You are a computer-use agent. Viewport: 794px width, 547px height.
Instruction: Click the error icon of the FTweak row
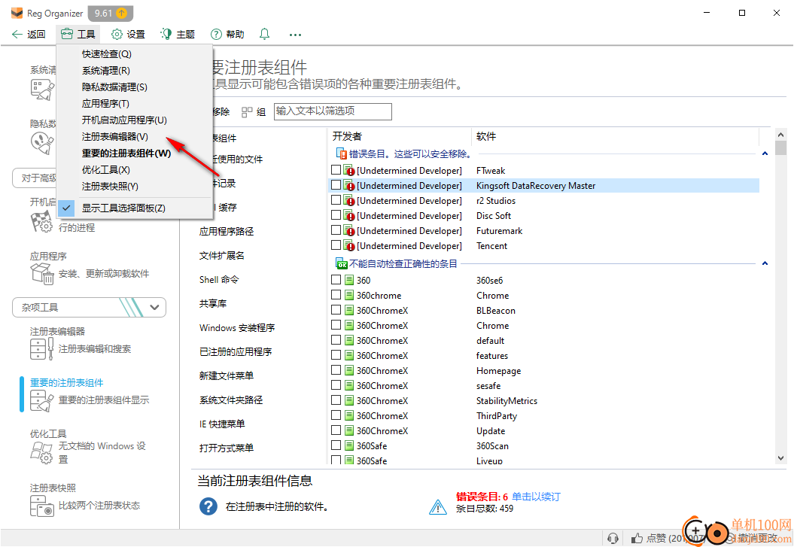(x=349, y=171)
